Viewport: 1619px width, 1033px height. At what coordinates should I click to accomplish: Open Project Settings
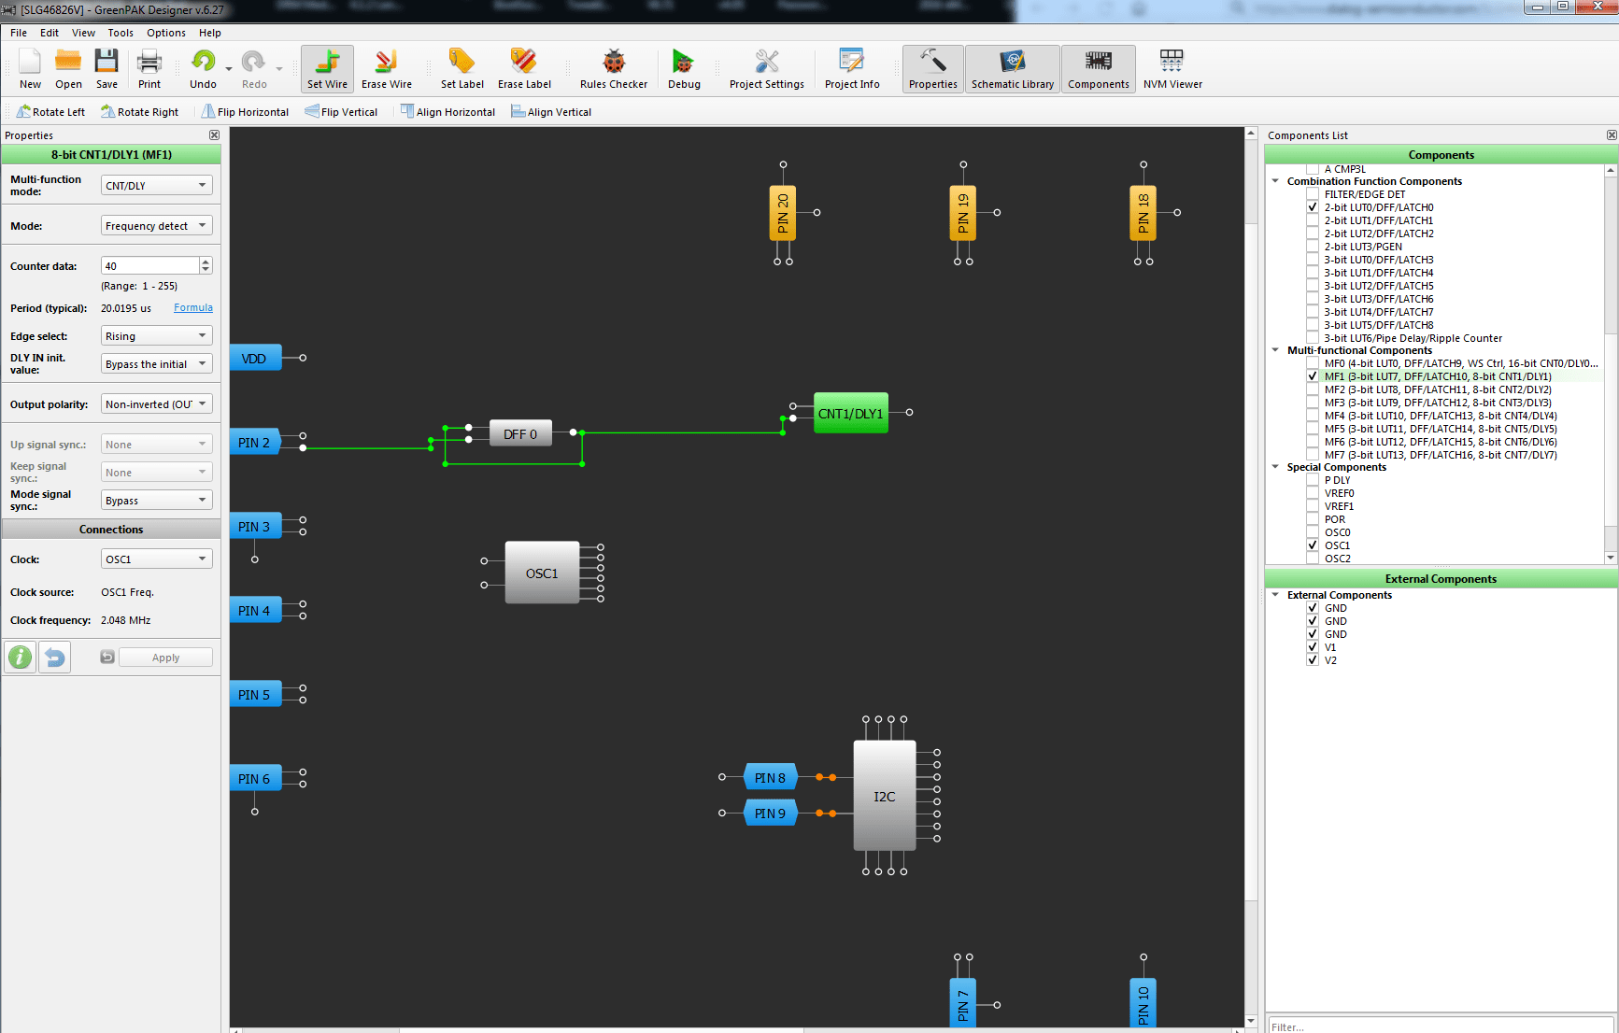click(x=767, y=68)
